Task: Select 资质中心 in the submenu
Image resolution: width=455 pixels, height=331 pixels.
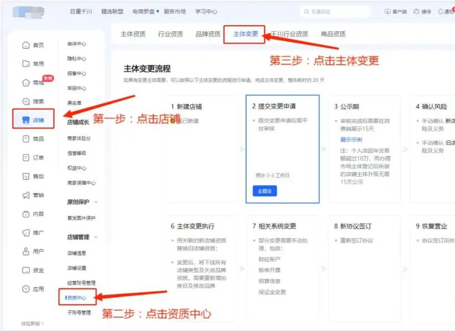Action: (76, 298)
